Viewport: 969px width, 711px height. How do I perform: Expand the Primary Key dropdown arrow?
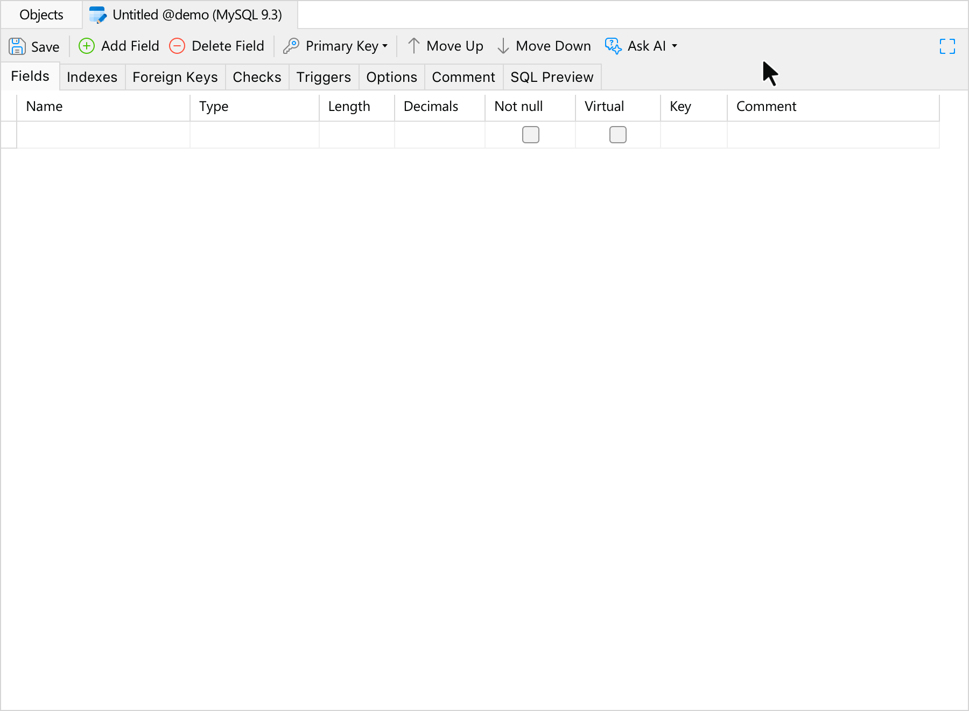point(385,46)
